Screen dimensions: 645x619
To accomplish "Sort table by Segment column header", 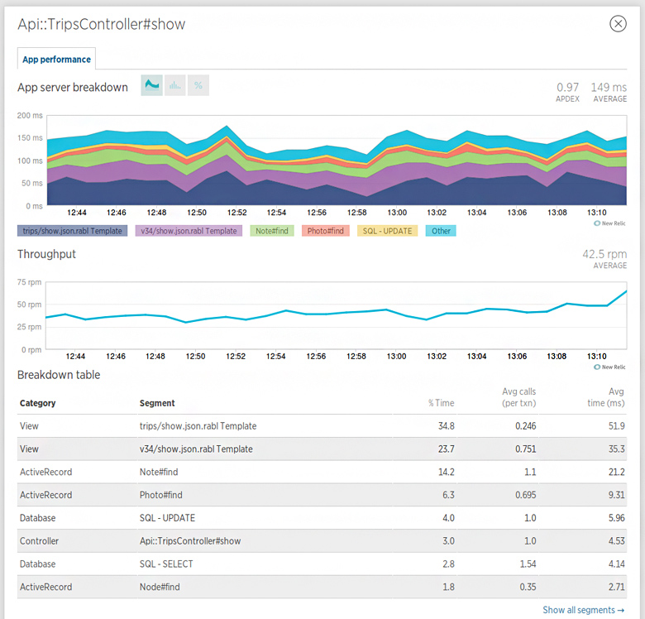I will coord(157,403).
